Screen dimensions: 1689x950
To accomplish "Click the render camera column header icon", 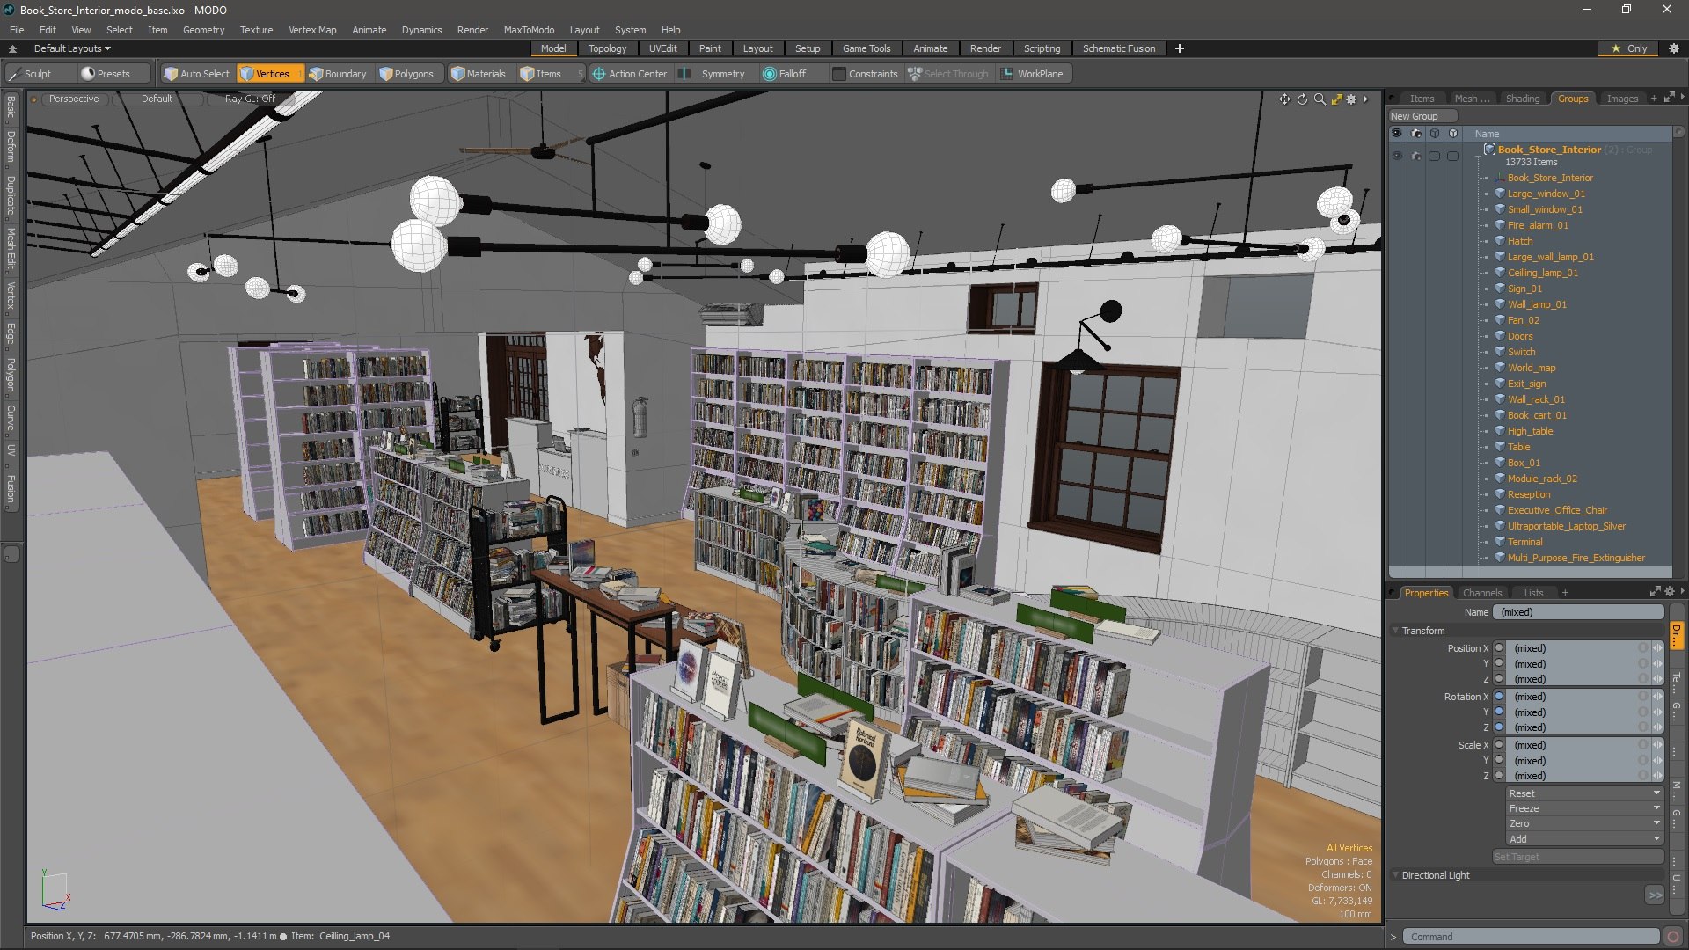I will pyautogui.click(x=1416, y=134).
